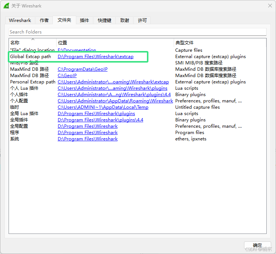The width and height of the screenshot is (276, 254).
Task: Select the 临时 row name
Action: (x=15, y=107)
